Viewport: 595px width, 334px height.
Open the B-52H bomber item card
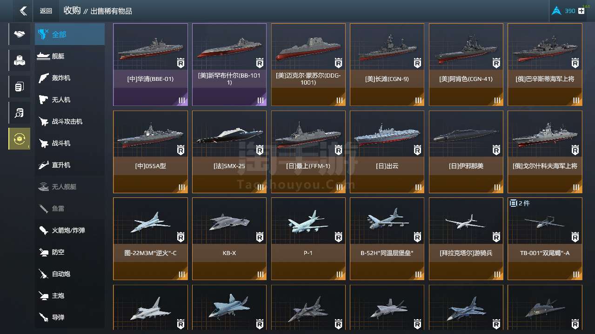pyautogui.click(x=387, y=239)
